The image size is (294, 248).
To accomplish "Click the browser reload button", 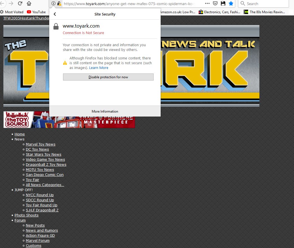I will 20,4.
